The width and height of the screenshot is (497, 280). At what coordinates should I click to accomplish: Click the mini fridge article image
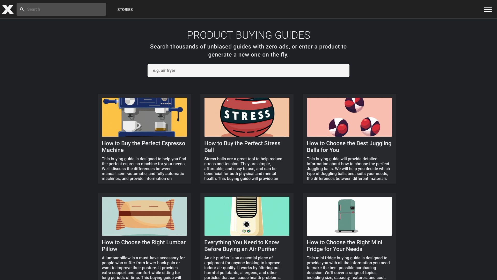point(349,216)
